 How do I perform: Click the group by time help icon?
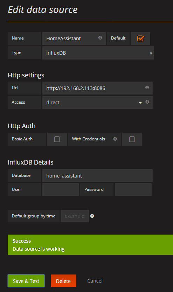coord(92,216)
